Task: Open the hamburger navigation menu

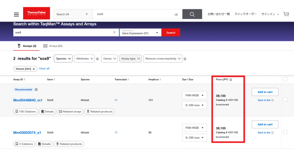Action: pos(16,14)
